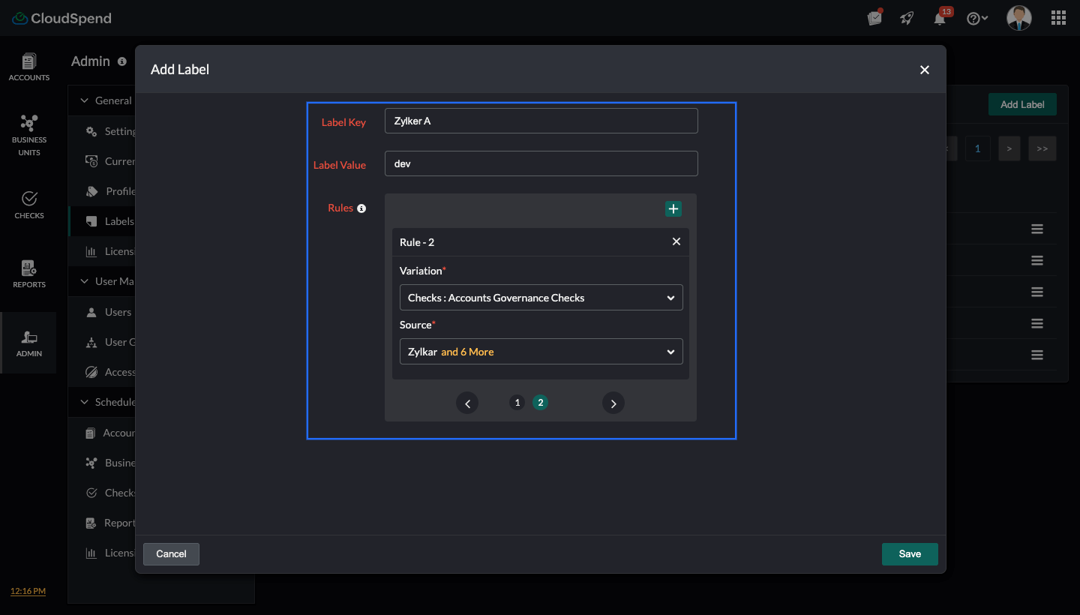Click the info icon next to Rules
This screenshot has width=1080, height=615.
pyautogui.click(x=361, y=208)
